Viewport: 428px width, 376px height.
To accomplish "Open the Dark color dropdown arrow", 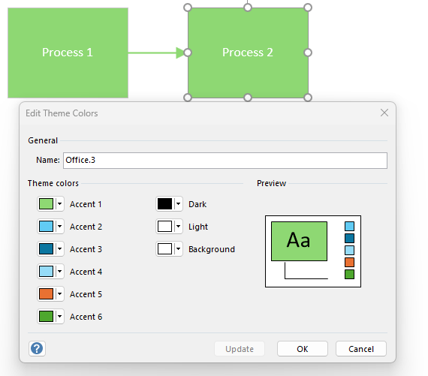I will pyautogui.click(x=179, y=204).
